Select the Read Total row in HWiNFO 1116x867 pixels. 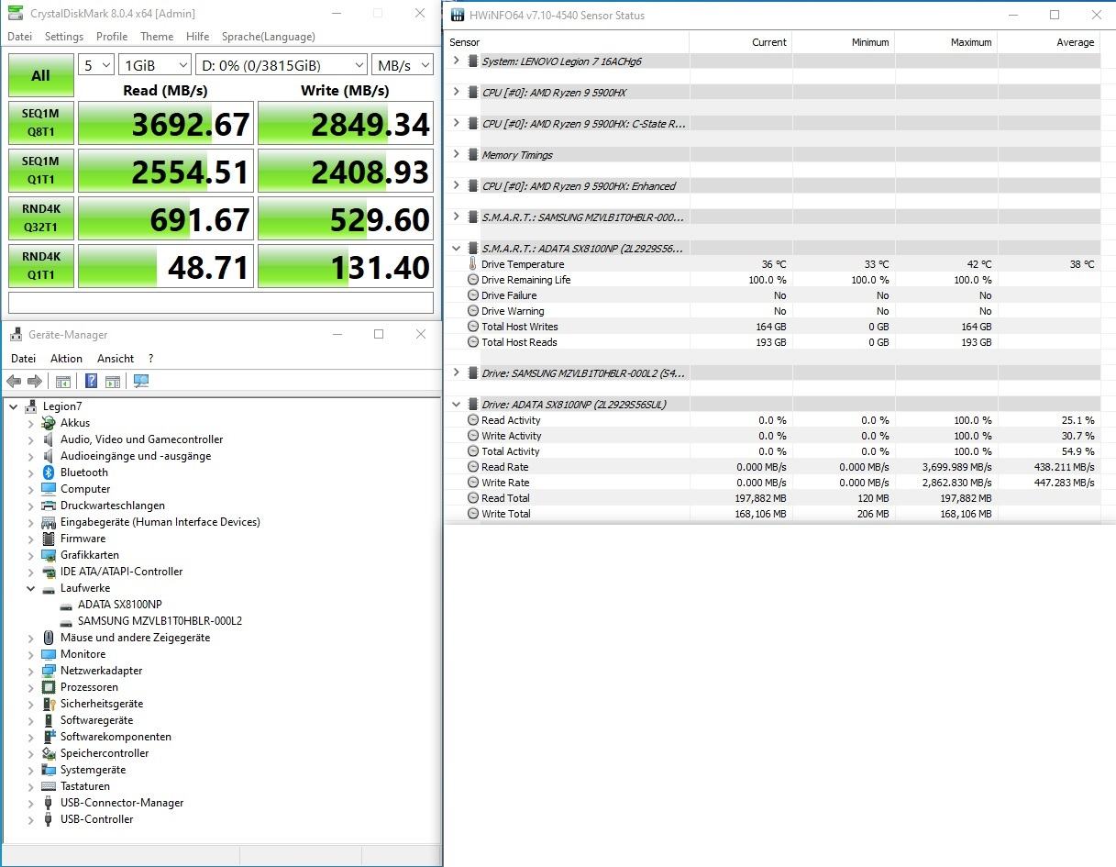[772, 498]
